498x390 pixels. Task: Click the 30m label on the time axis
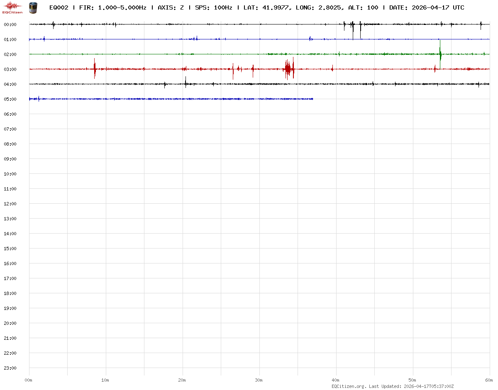click(x=259, y=380)
